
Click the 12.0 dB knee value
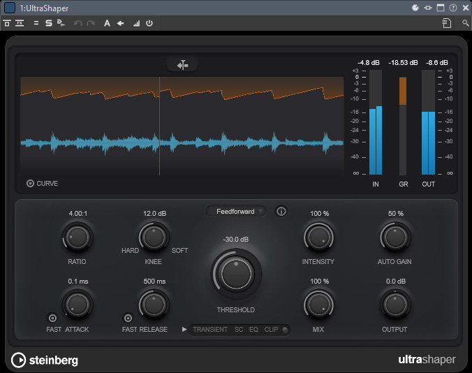tap(154, 214)
